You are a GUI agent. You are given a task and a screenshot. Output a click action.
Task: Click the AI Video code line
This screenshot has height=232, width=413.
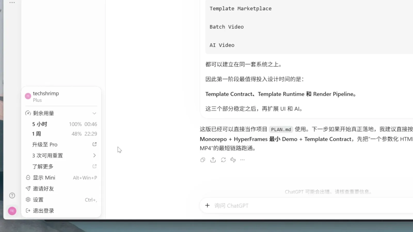222,45
